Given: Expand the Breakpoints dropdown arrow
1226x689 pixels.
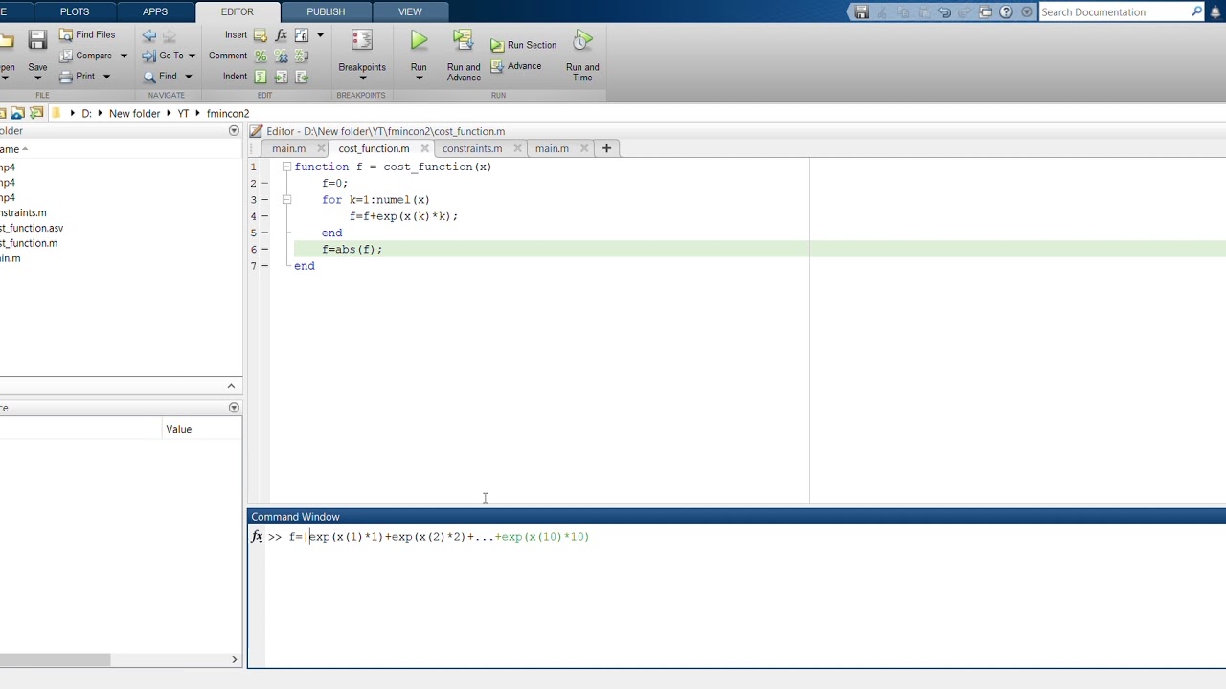Looking at the screenshot, I should tap(362, 78).
